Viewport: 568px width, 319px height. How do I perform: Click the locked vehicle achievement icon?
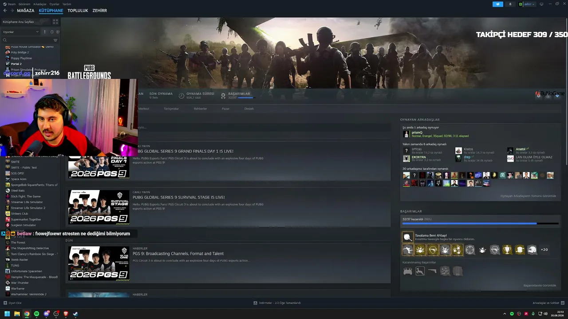(x=408, y=271)
